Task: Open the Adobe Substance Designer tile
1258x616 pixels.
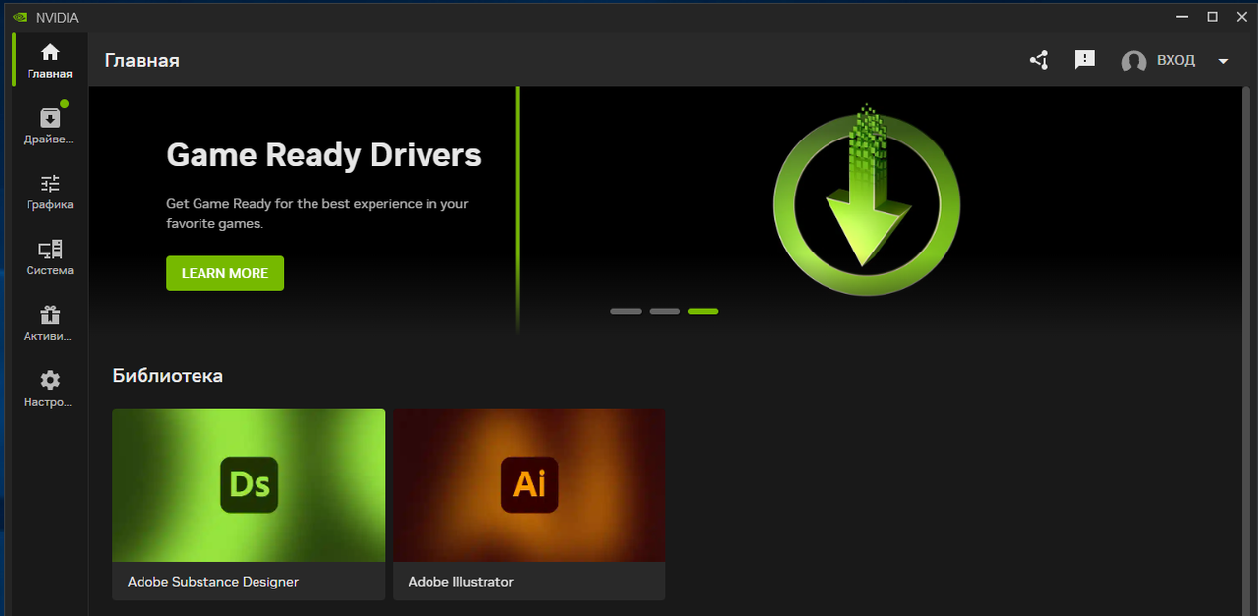Action: tap(249, 504)
